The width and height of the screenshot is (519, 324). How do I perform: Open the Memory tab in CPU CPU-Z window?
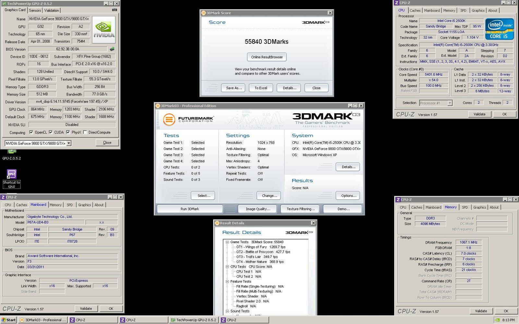click(x=449, y=10)
